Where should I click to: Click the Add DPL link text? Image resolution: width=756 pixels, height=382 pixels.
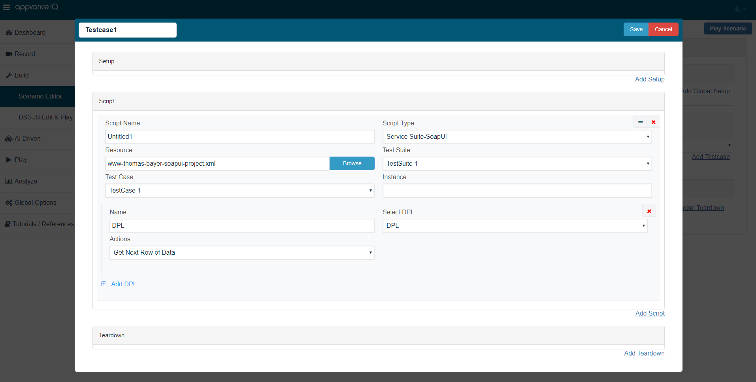[x=124, y=284]
